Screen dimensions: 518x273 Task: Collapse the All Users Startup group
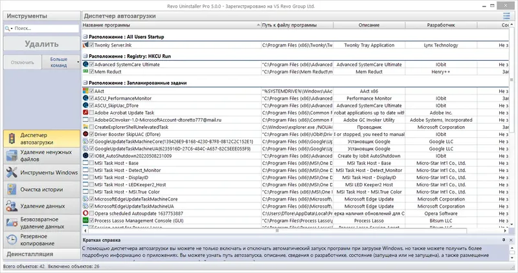coord(85,37)
